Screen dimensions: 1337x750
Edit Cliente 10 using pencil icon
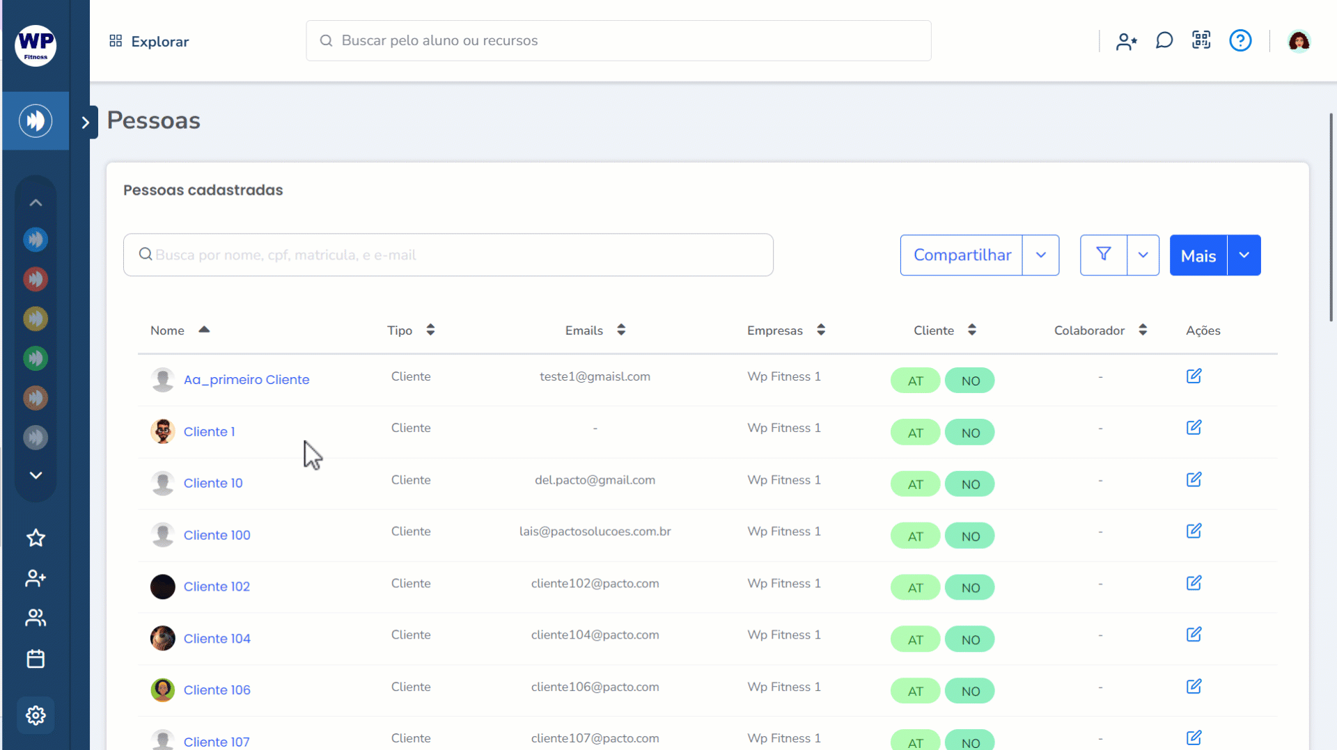pyautogui.click(x=1194, y=479)
